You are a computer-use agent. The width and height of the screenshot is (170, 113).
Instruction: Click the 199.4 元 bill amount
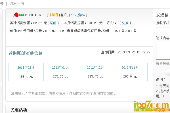click(x=26, y=76)
